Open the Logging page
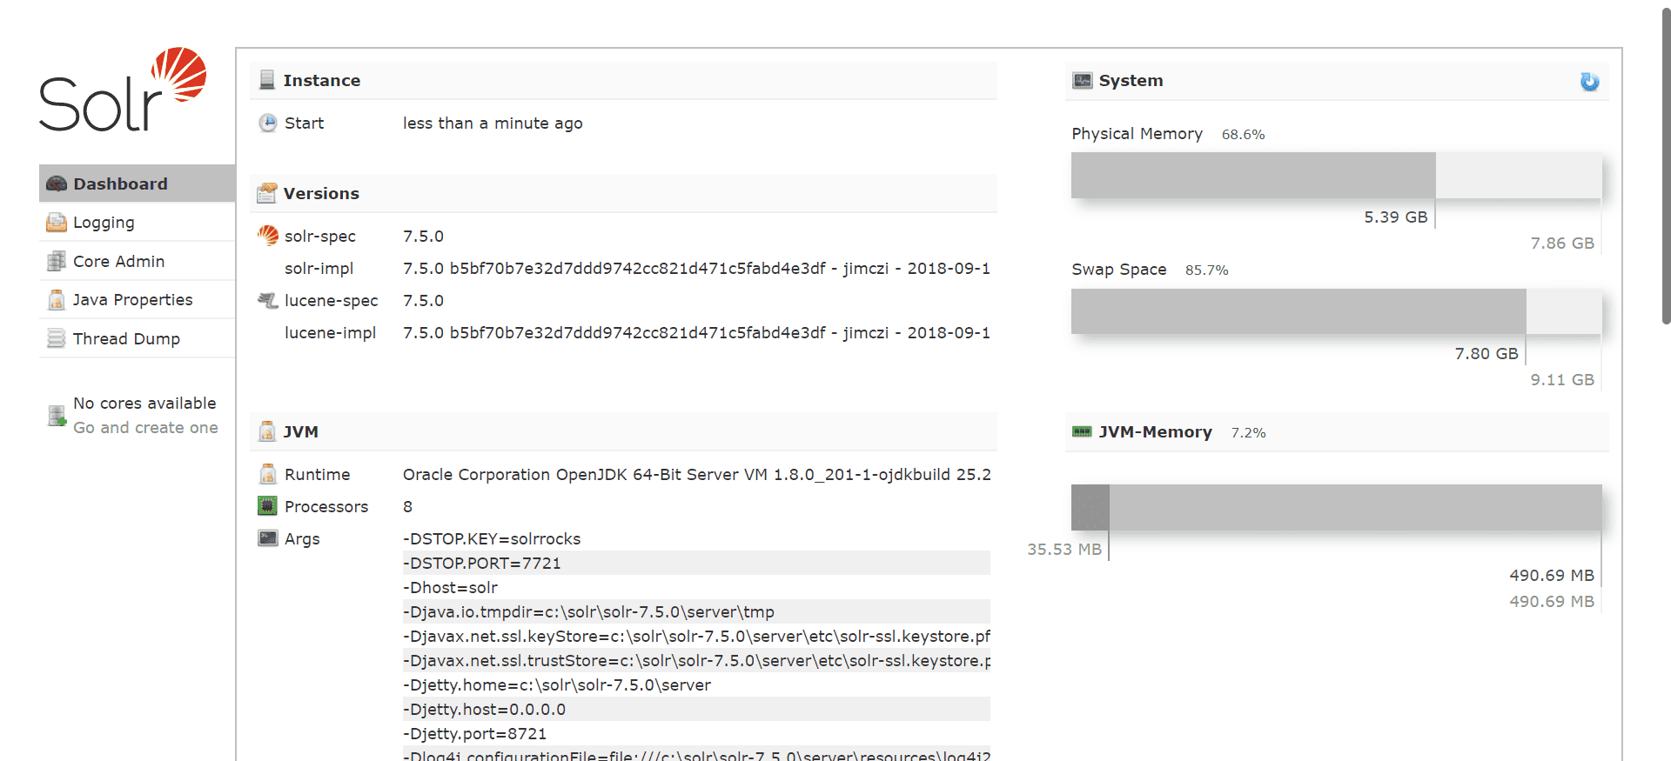This screenshot has width=1671, height=761. (x=137, y=223)
